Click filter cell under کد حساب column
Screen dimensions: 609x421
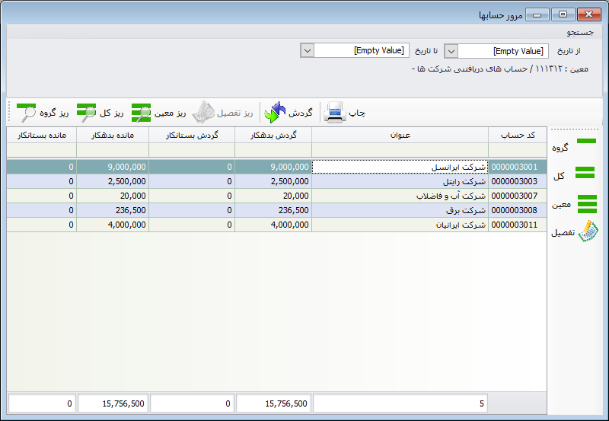tap(518, 150)
